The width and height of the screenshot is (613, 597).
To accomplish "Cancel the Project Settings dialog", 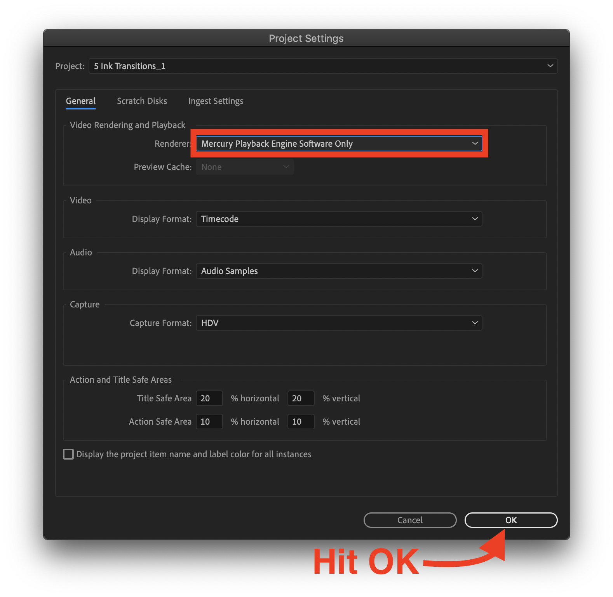I will tap(410, 520).
